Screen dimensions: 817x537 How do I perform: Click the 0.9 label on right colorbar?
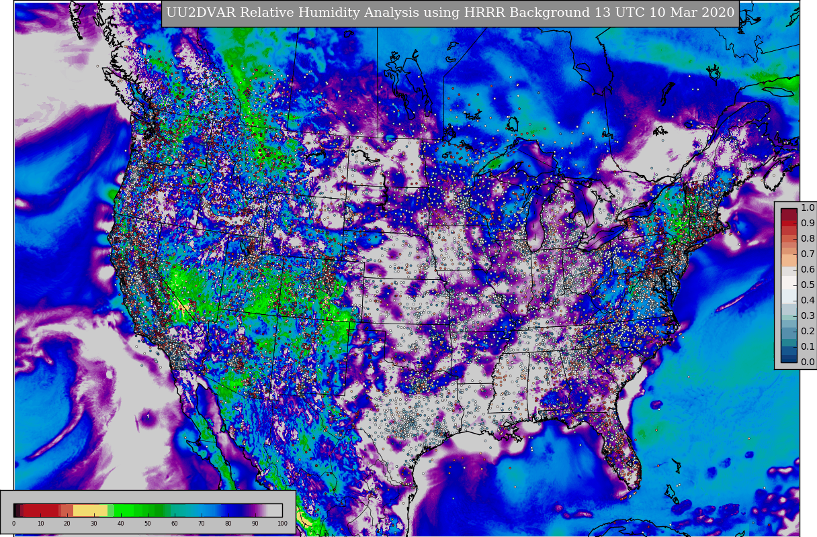click(808, 224)
